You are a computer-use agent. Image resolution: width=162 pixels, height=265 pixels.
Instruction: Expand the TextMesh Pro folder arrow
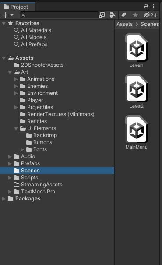point(10,192)
